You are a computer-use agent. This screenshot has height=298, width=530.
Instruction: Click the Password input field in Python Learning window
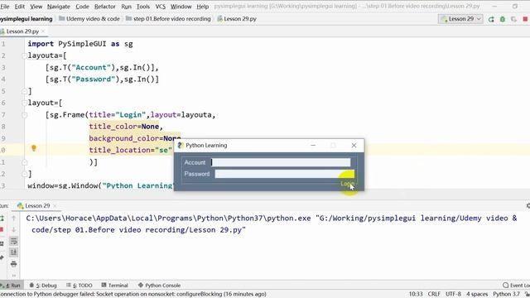coord(284,174)
